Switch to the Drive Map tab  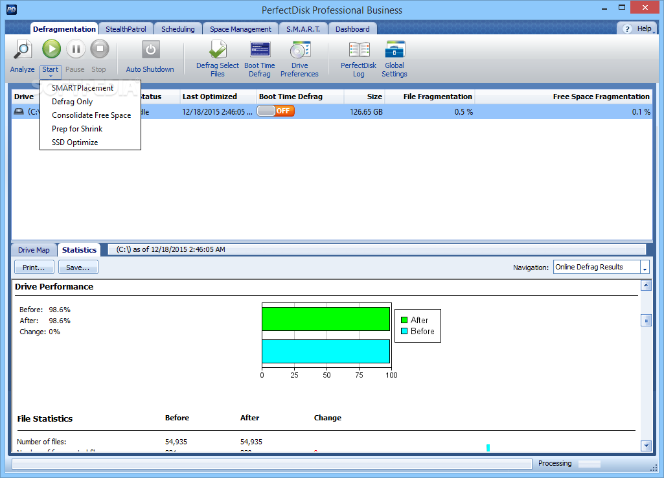click(x=34, y=250)
